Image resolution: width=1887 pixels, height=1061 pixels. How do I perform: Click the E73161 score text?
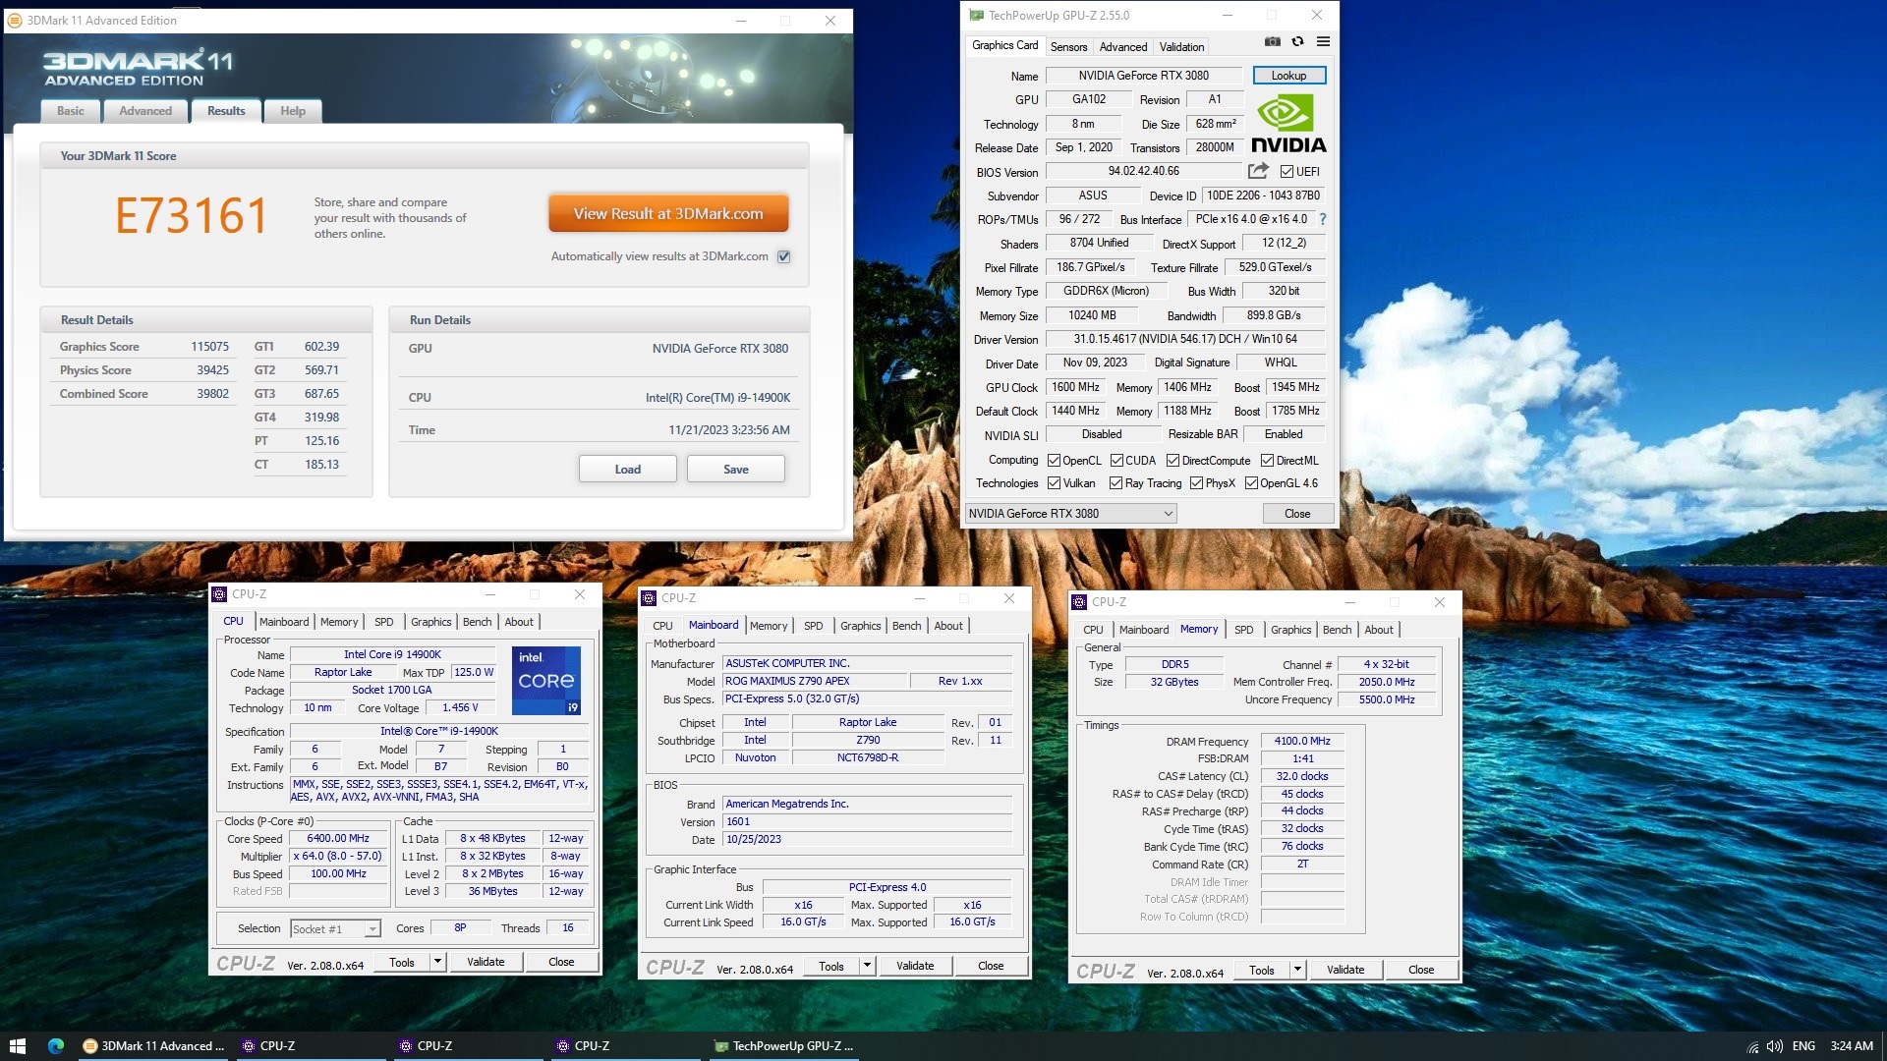pyautogui.click(x=192, y=216)
